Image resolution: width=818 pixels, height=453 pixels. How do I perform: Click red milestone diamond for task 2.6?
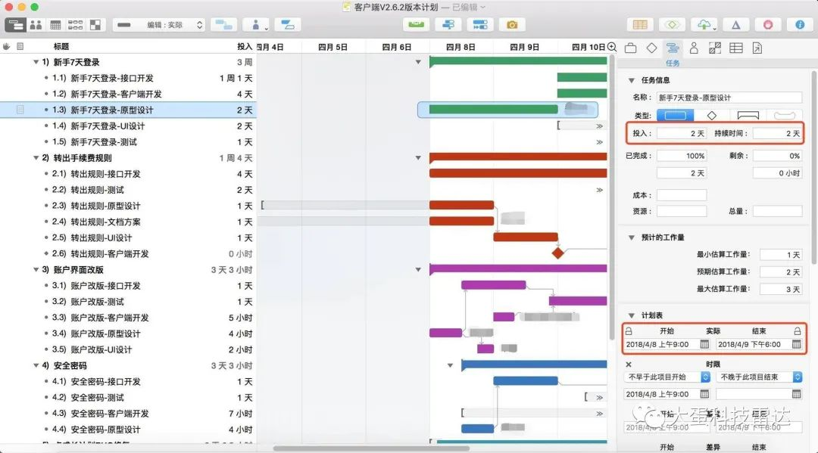(x=557, y=253)
